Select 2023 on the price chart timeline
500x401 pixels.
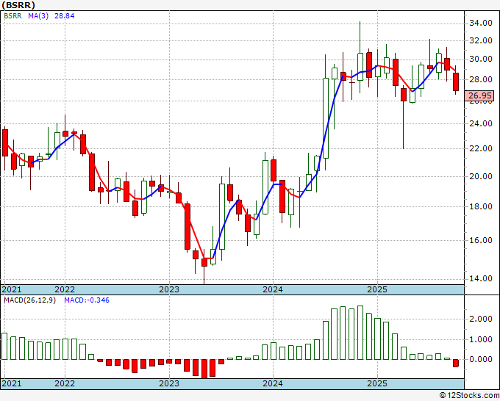click(168, 289)
